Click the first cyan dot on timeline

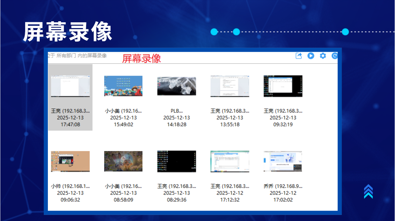point(214,32)
